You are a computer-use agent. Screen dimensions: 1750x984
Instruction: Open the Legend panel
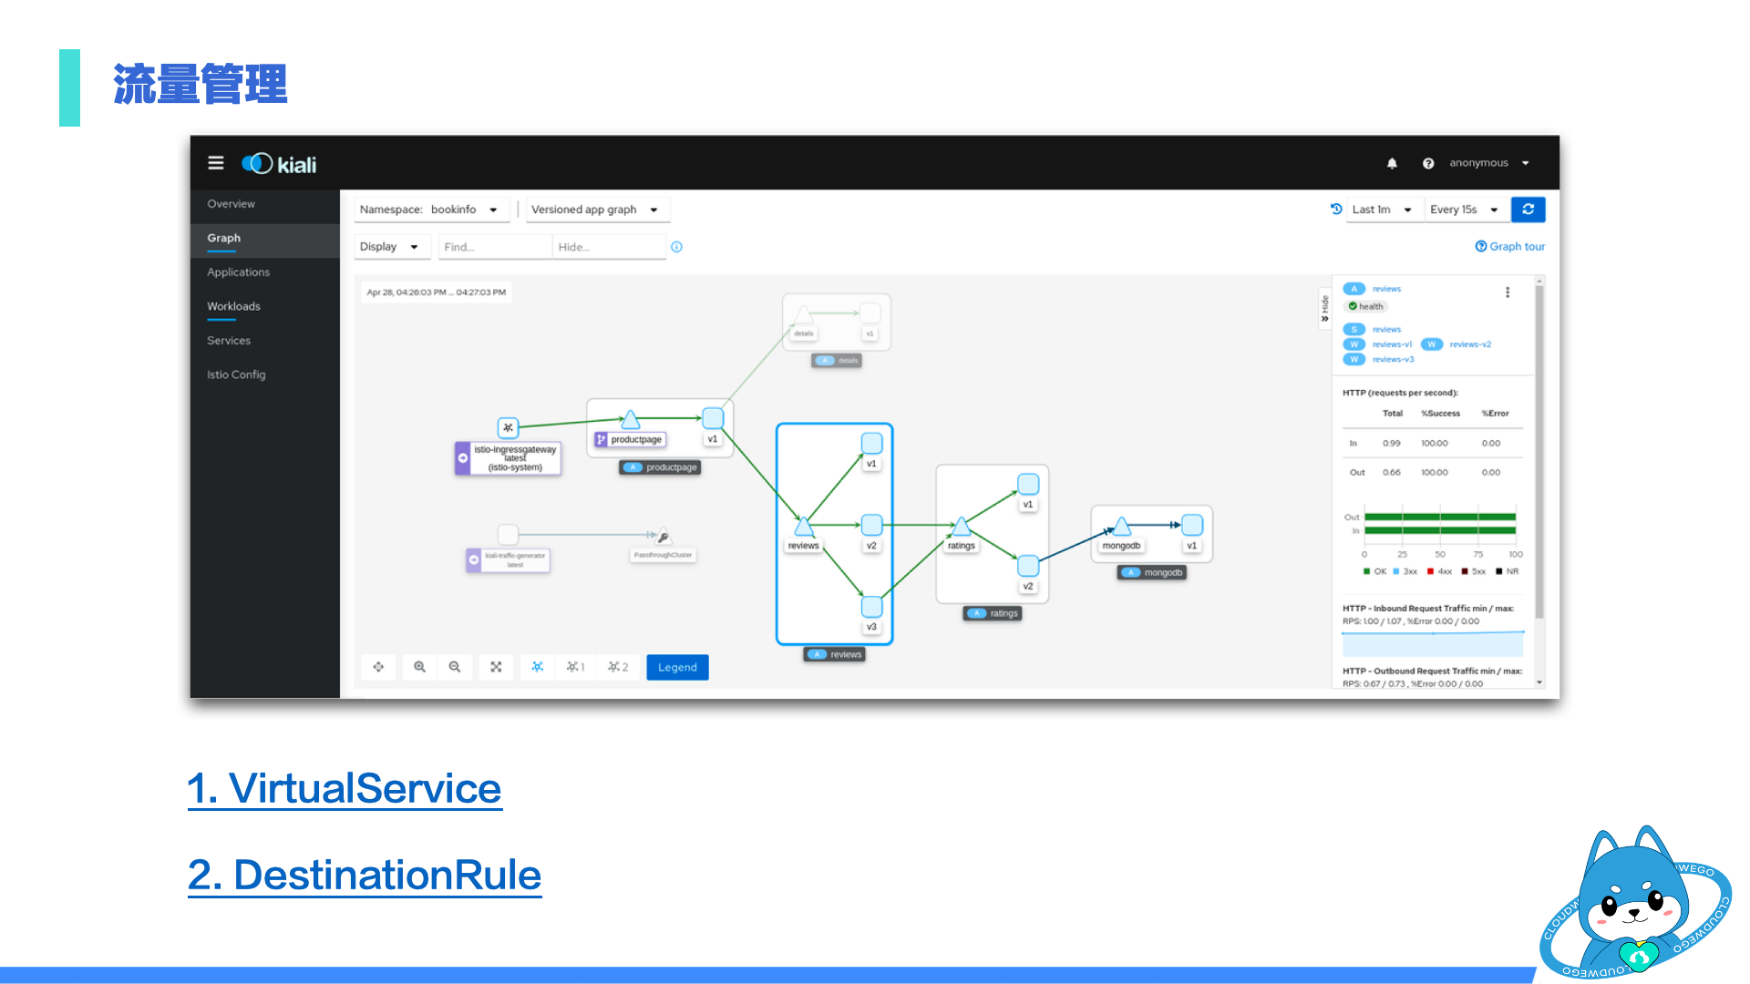(676, 667)
